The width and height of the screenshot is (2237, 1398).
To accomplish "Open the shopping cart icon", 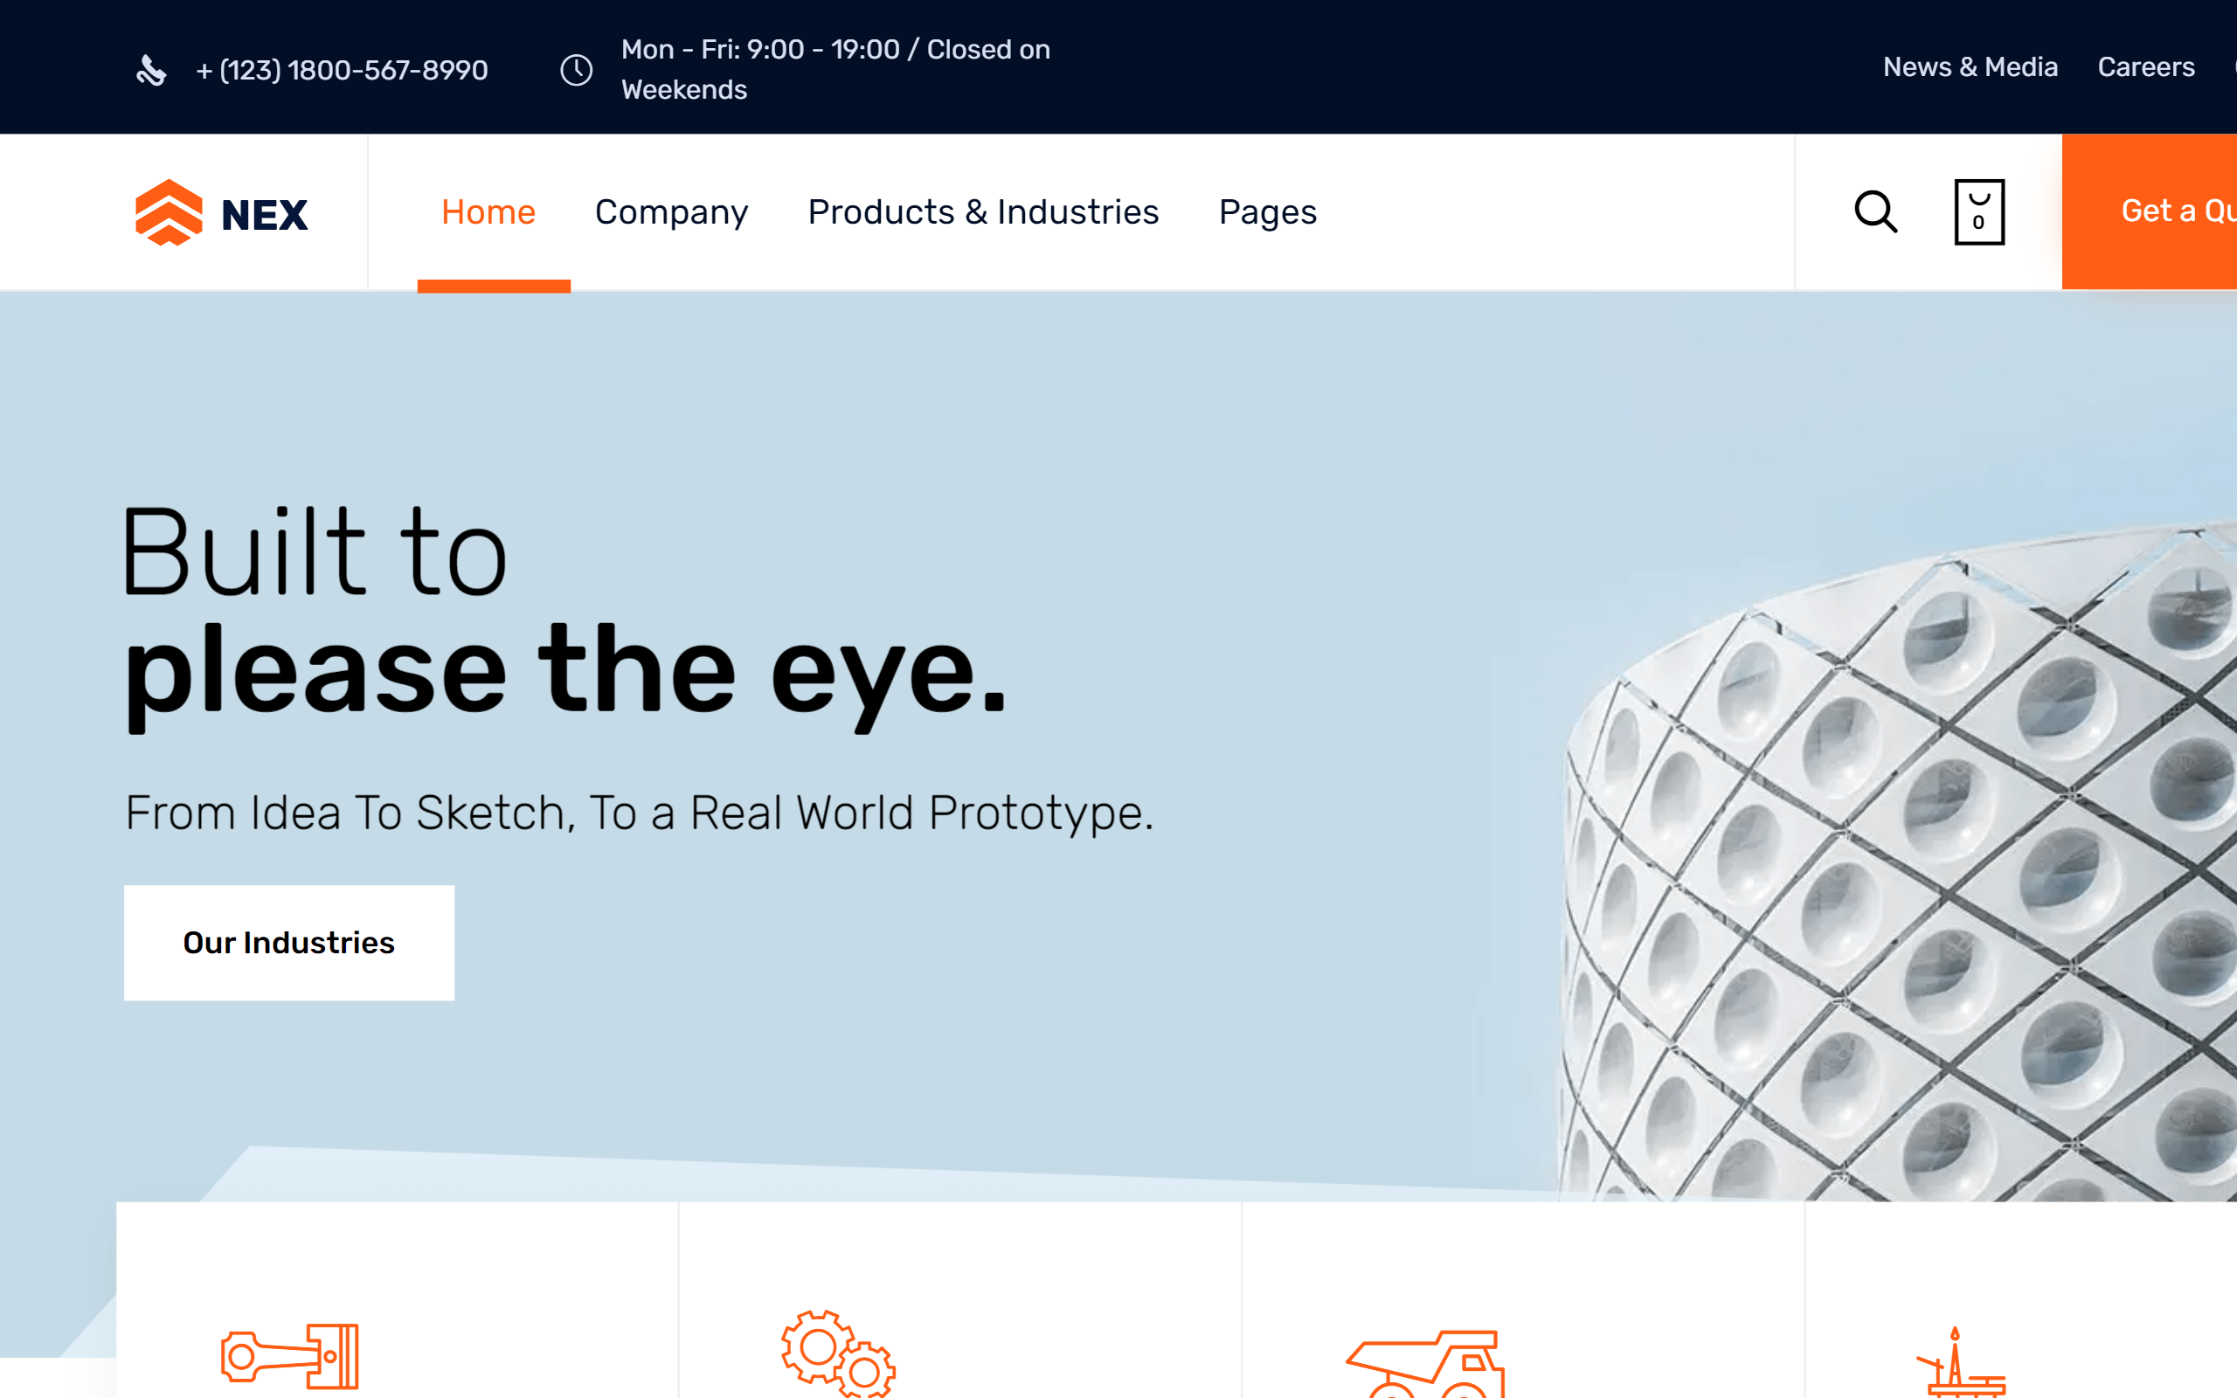I will click(1980, 211).
